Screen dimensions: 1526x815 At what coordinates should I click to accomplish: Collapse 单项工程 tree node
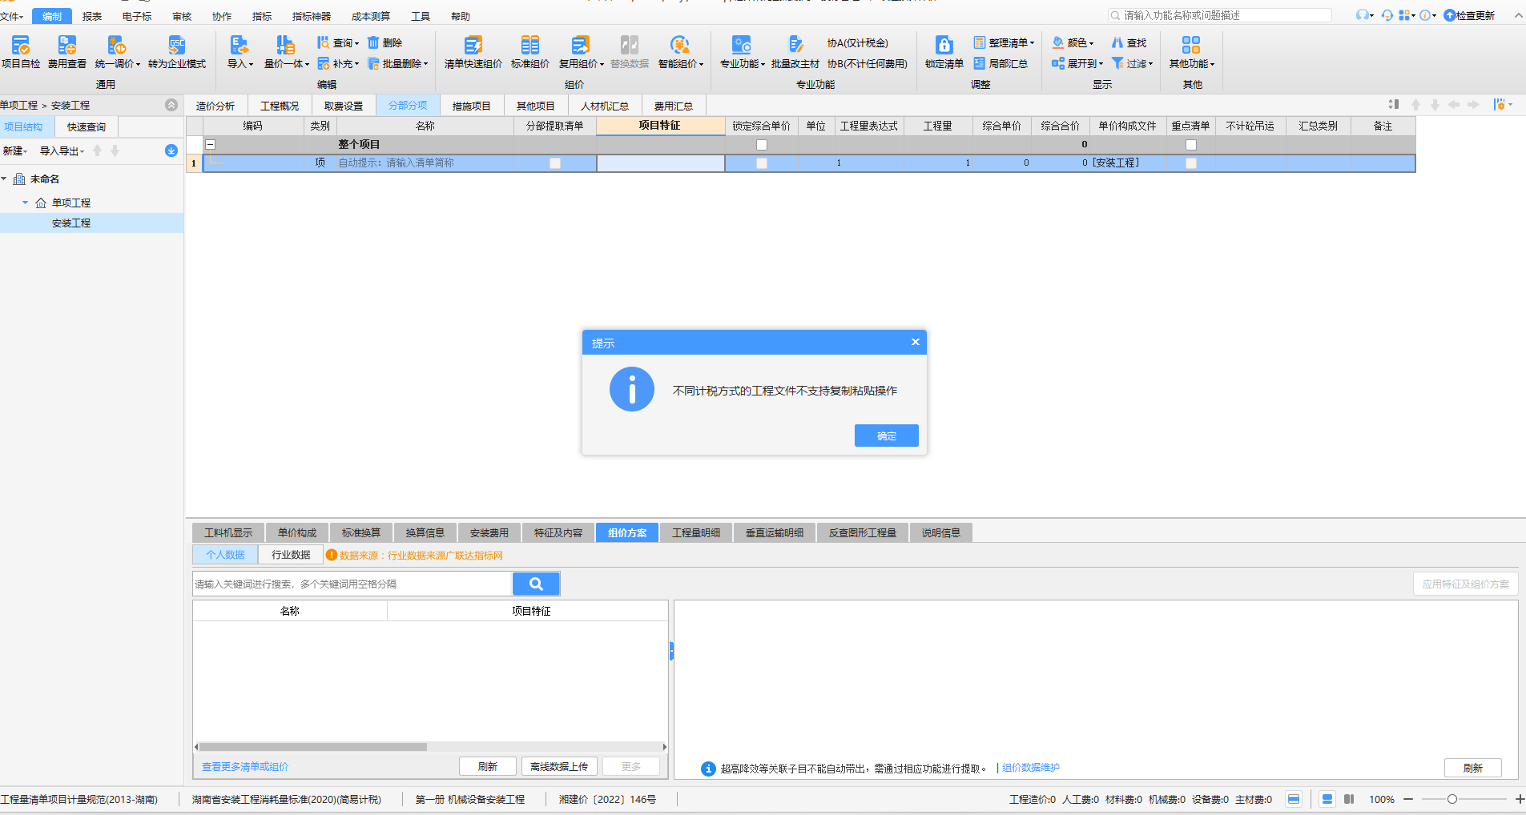click(x=25, y=203)
